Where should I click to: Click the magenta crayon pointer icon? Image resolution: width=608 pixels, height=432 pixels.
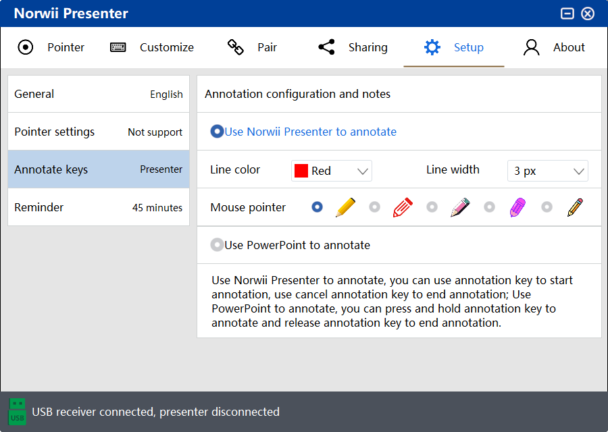tap(517, 207)
